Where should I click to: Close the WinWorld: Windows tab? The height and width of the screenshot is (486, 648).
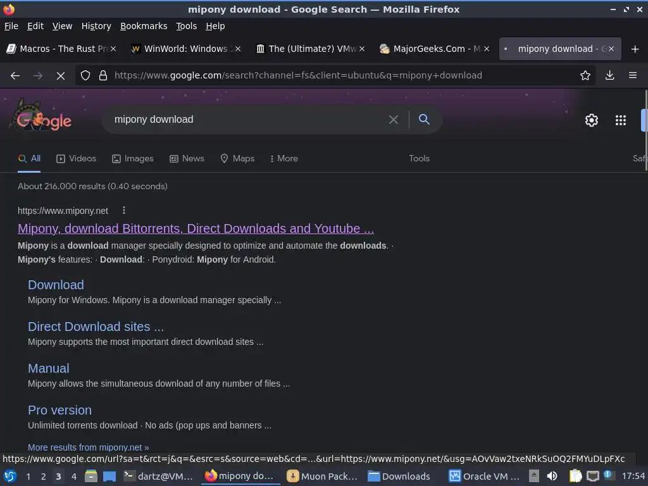point(238,49)
